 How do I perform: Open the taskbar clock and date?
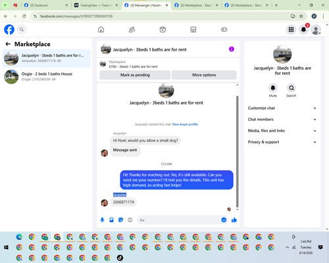pyautogui.click(x=306, y=247)
